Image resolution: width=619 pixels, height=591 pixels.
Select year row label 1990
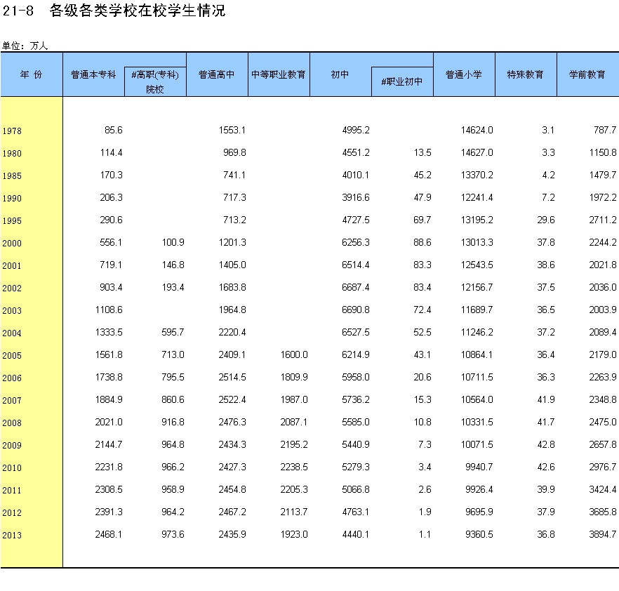point(12,198)
